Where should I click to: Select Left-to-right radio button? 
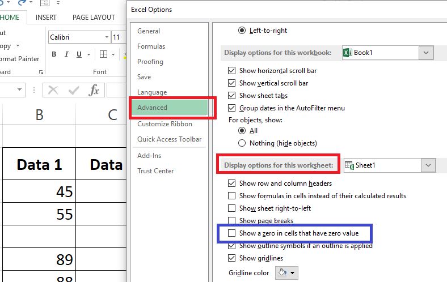click(242, 31)
